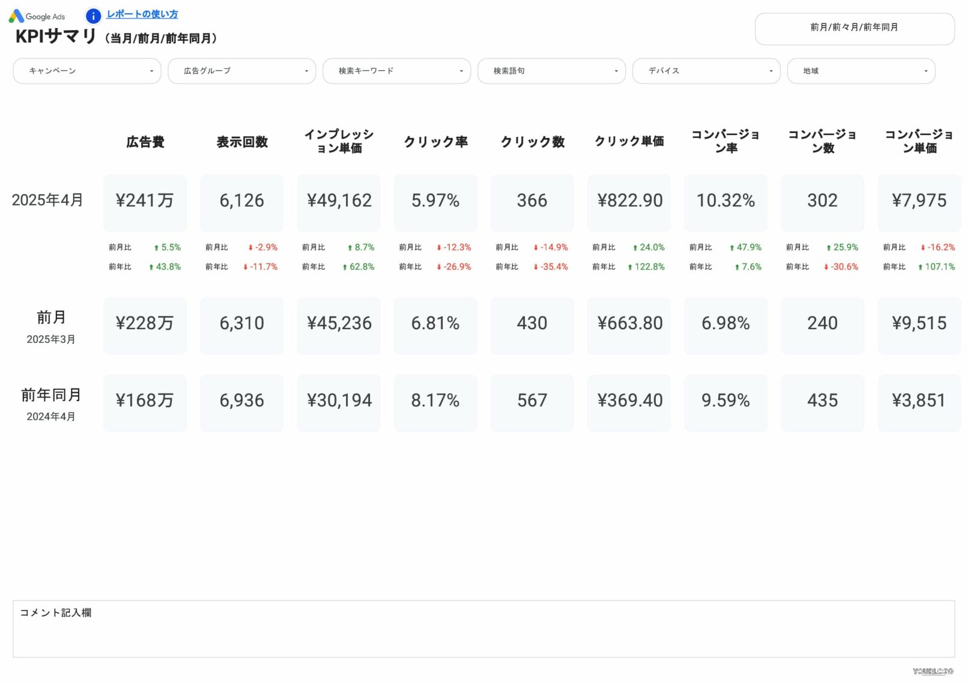Click green up arrow beside 122.8% under クリック単価
The height and width of the screenshot is (684, 968).
coord(630,267)
